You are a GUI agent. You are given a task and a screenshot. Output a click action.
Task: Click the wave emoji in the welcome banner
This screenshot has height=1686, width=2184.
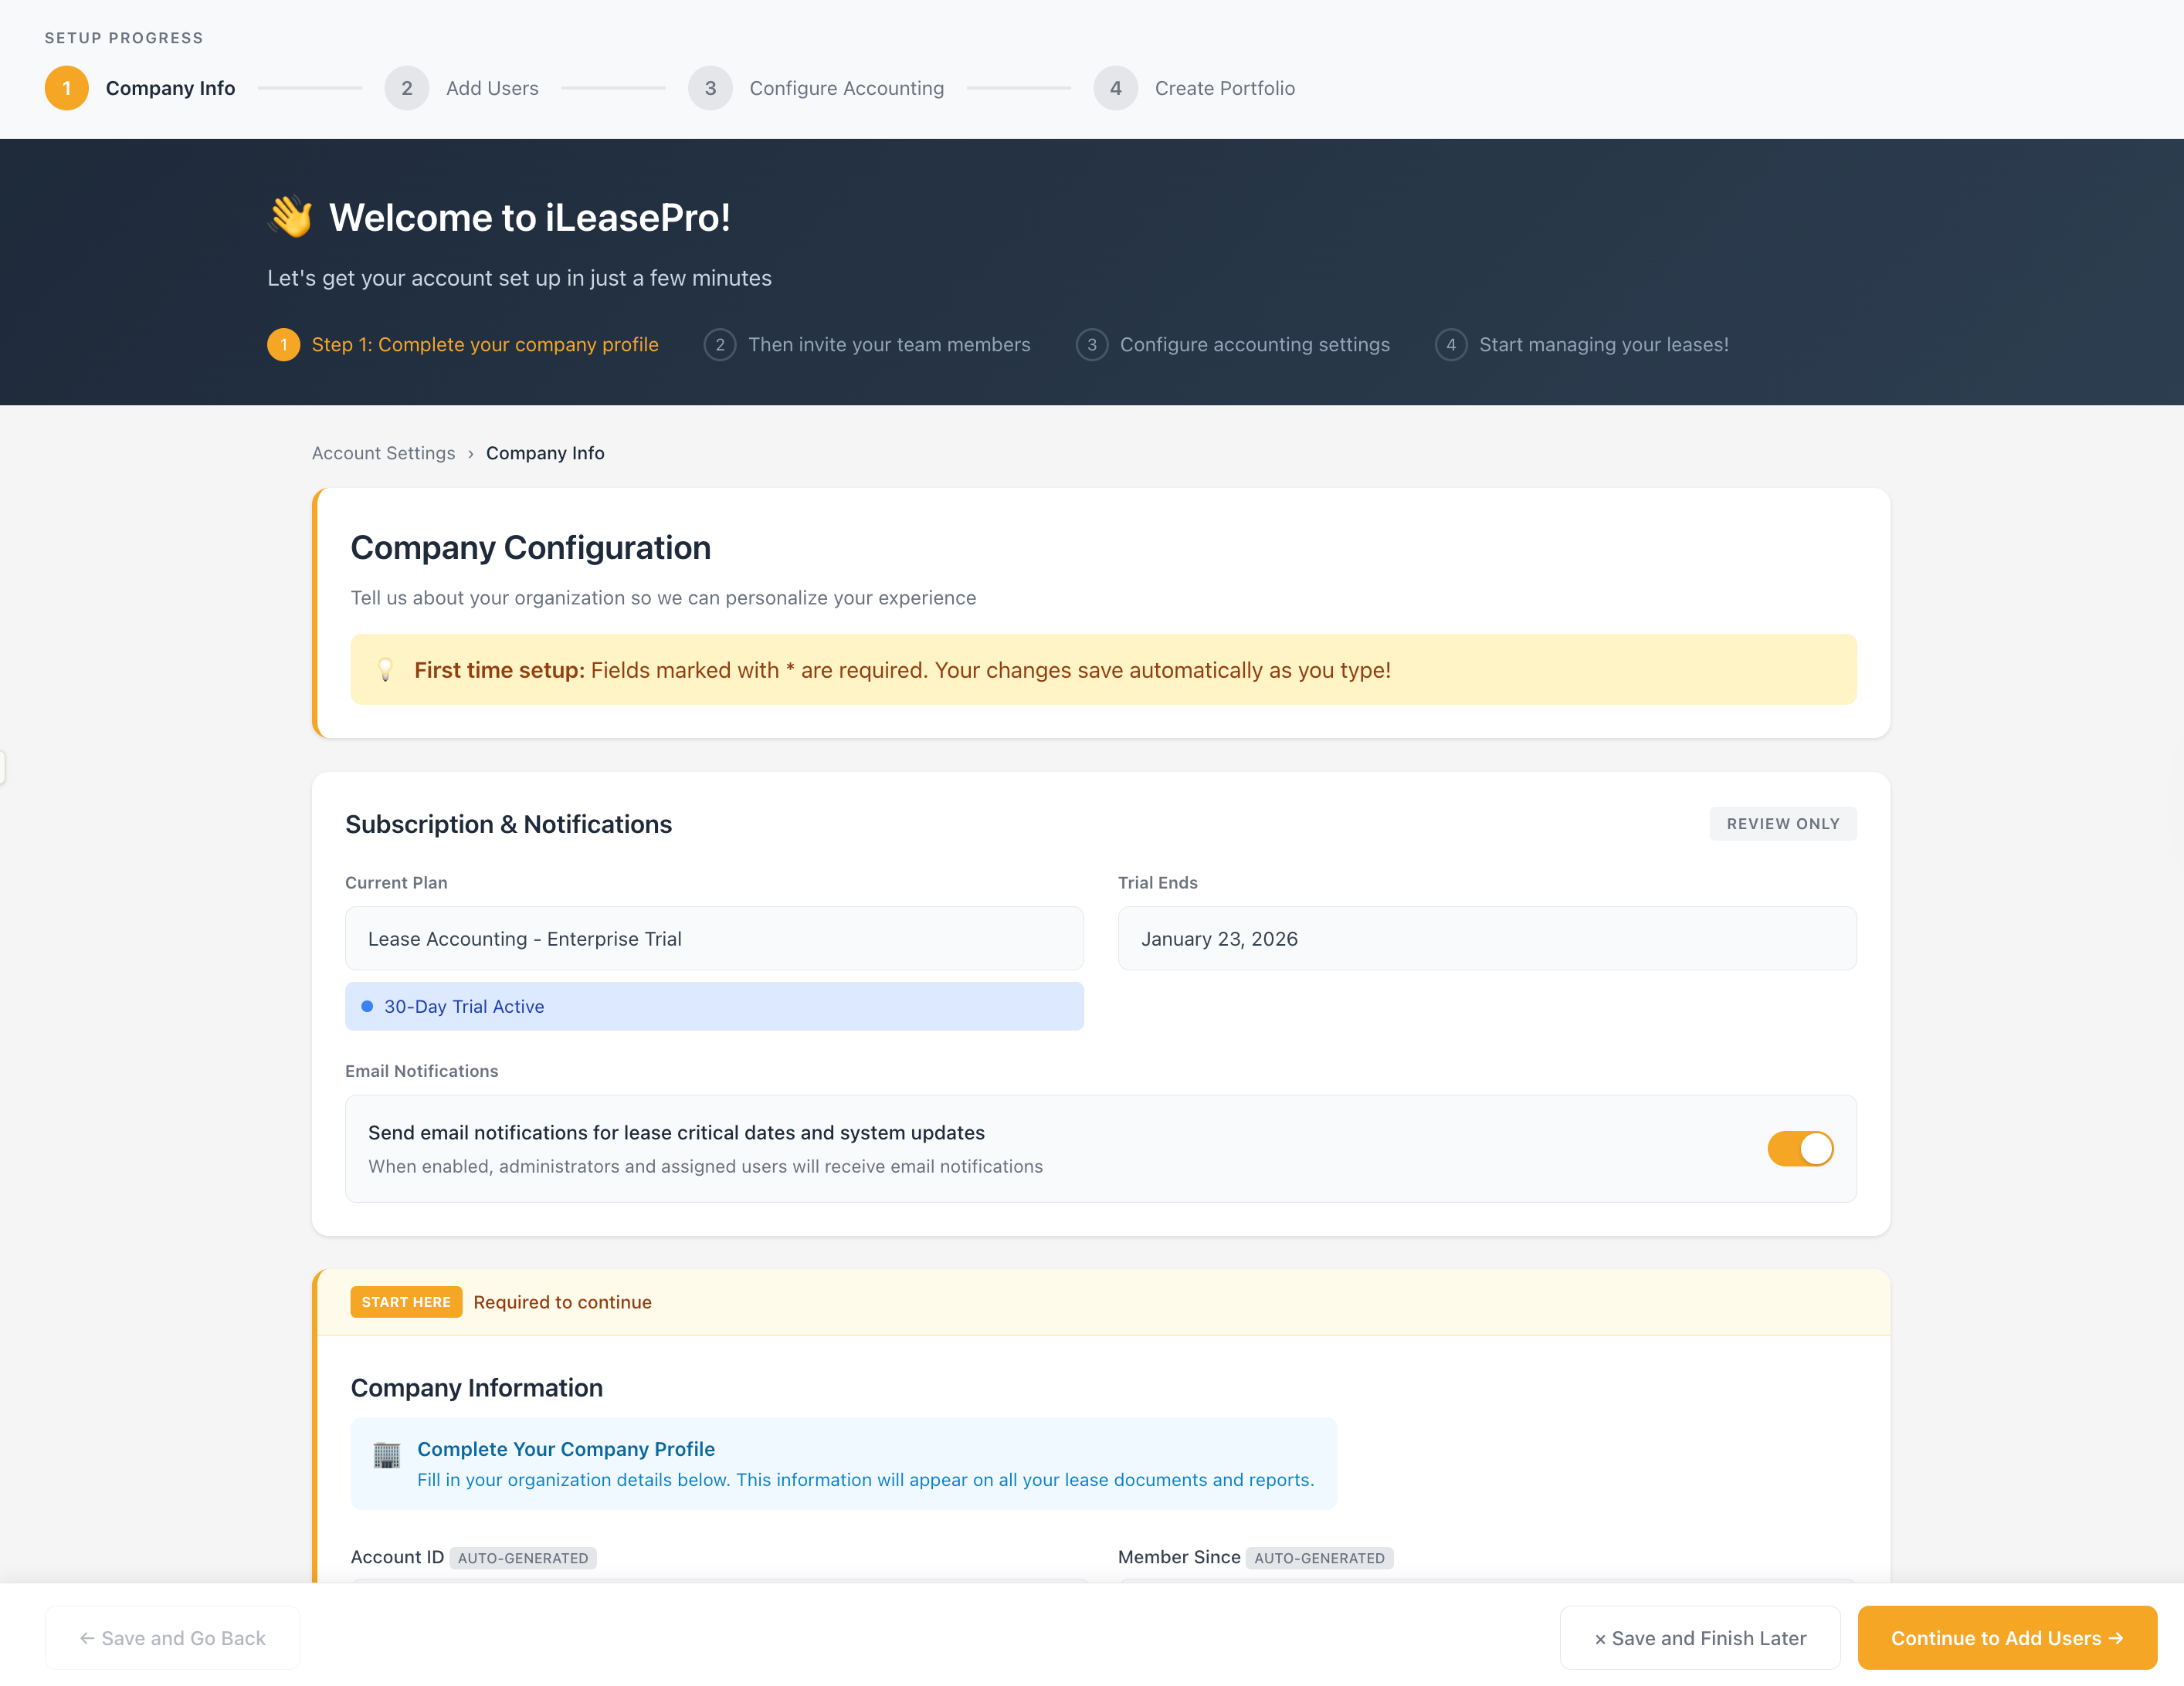(291, 216)
